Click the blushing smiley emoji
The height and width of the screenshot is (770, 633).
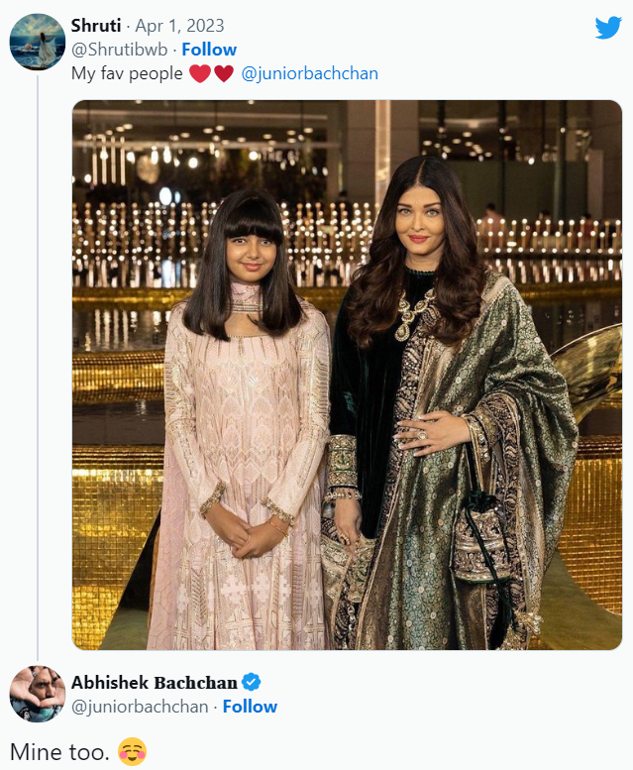132,749
